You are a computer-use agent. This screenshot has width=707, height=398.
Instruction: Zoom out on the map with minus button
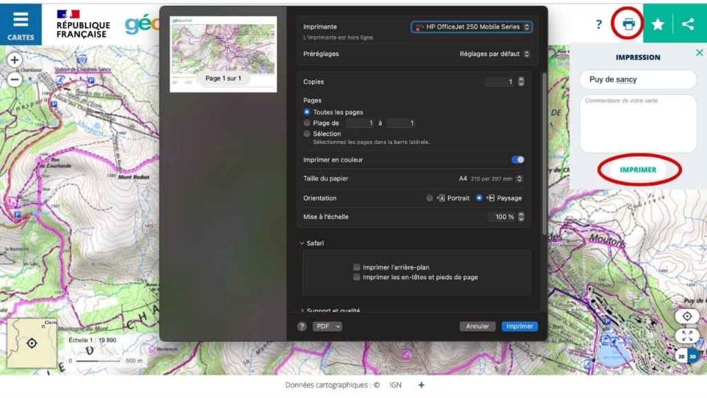click(14, 79)
